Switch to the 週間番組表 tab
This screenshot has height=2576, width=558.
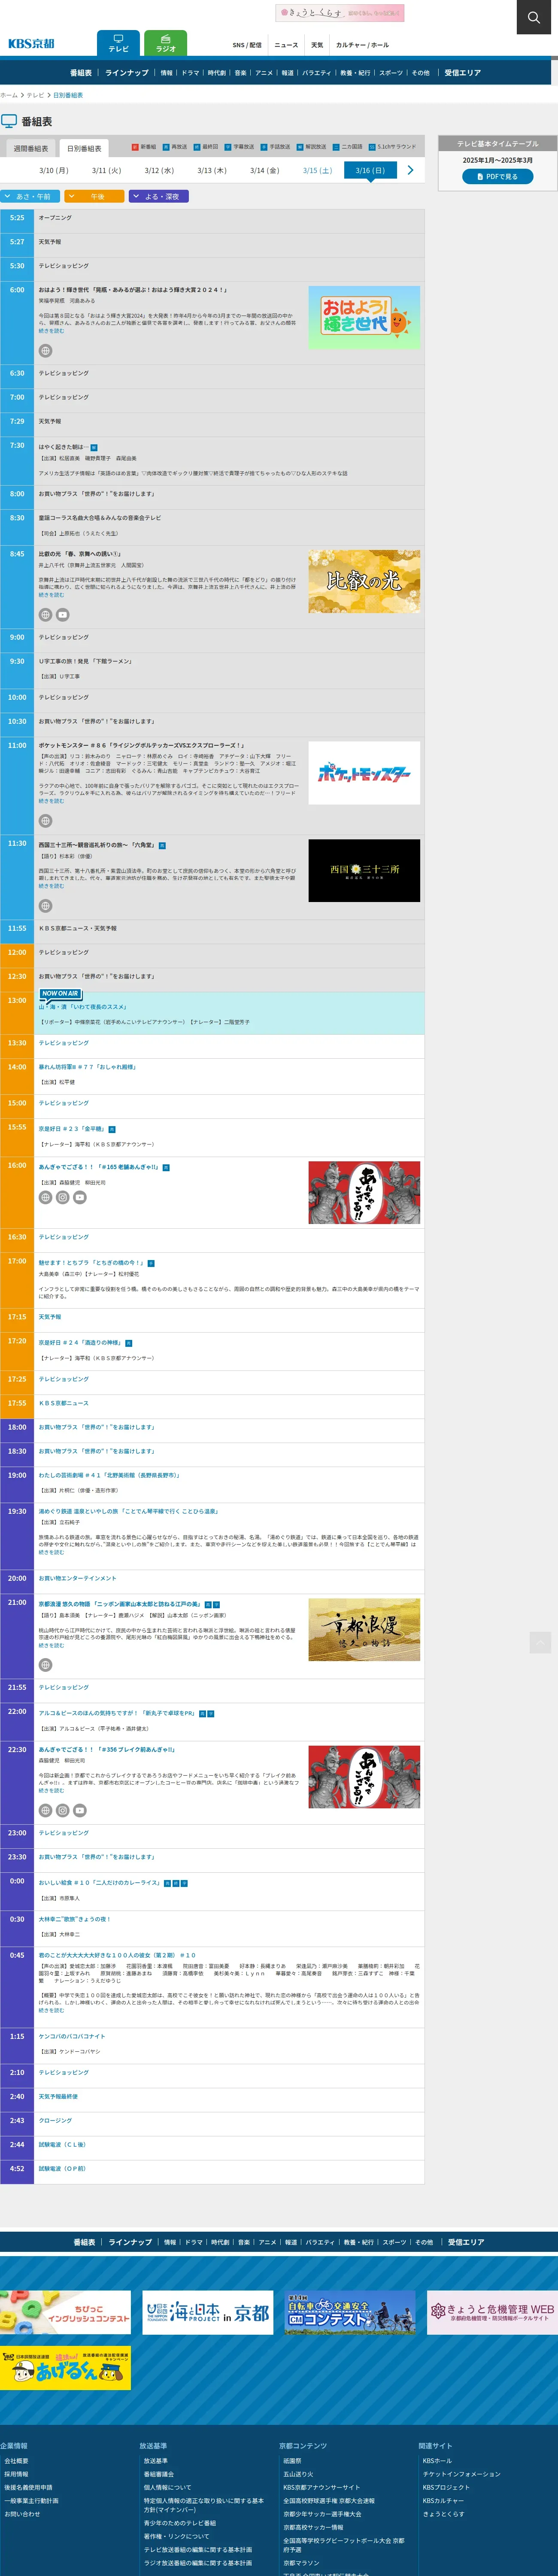(x=30, y=148)
